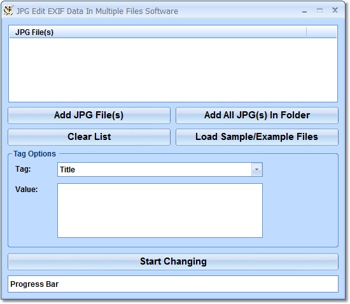
Task: Maximize the application window
Action: coord(319,10)
